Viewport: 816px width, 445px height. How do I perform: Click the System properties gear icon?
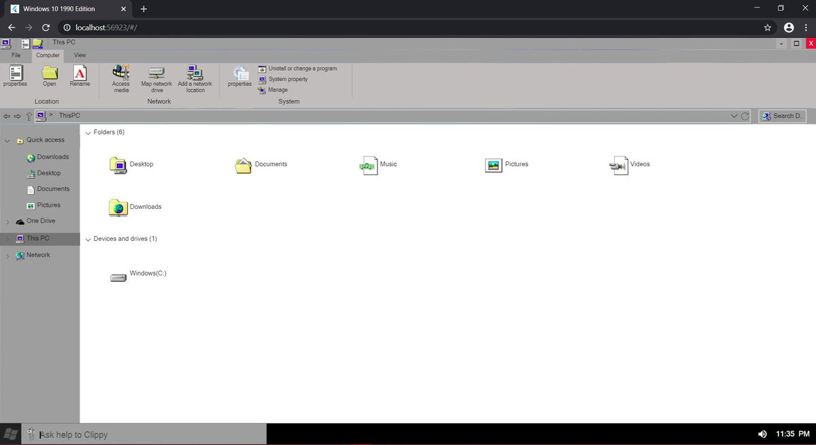(x=240, y=73)
